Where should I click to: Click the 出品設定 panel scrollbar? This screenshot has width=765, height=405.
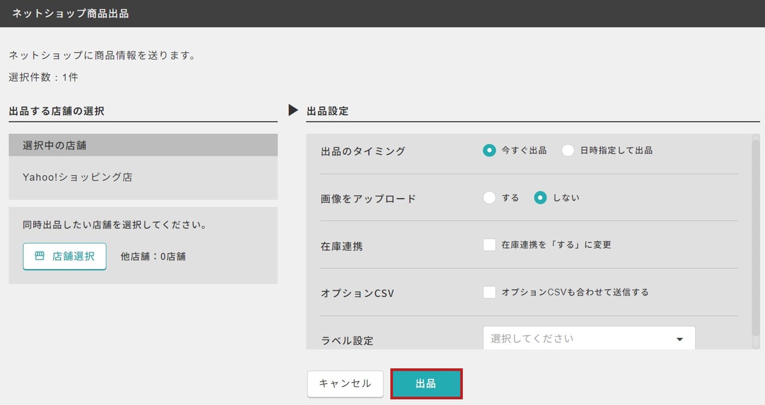coord(756,238)
